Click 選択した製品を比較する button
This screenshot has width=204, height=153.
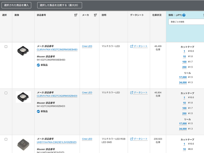(x=60, y=5)
